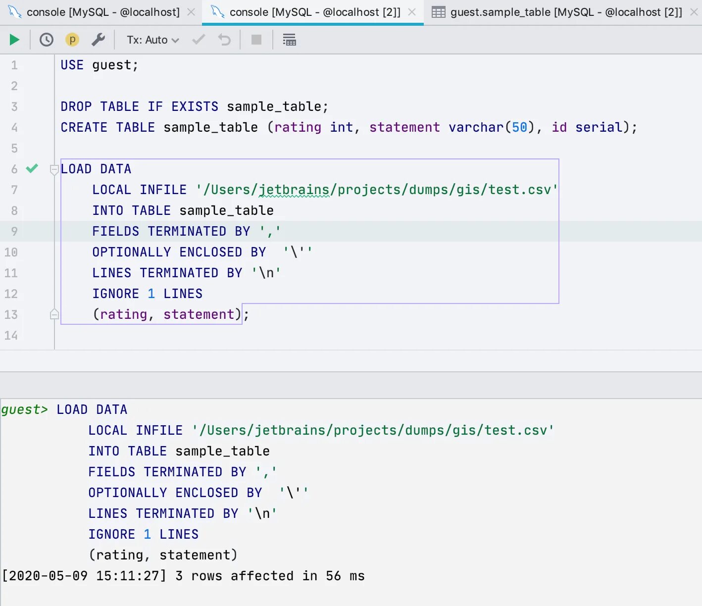Open the Tx: Auto transaction mode dropdown
Screen dimensions: 702x606
[x=152, y=40]
